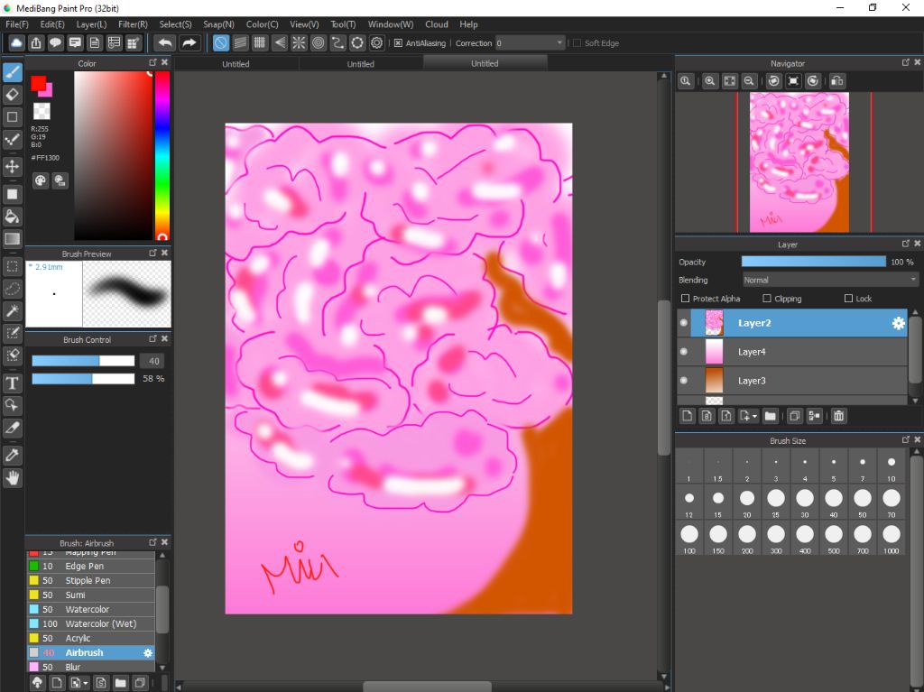The width and height of the screenshot is (924, 692).
Task: Select the Magic Wand tool
Action: pos(12,311)
